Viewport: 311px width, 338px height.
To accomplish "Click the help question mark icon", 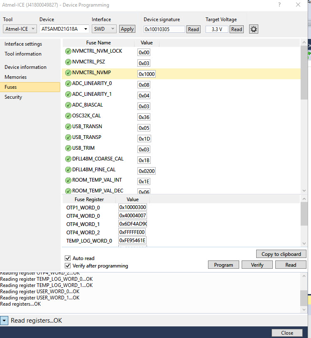I will 279,5.
